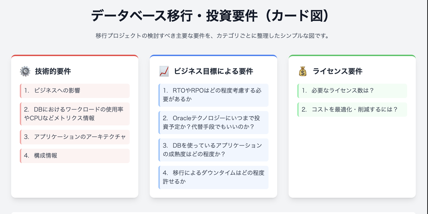
Task: Choose the アプリケーションのアーキテクチャ item
Action: click(75, 137)
